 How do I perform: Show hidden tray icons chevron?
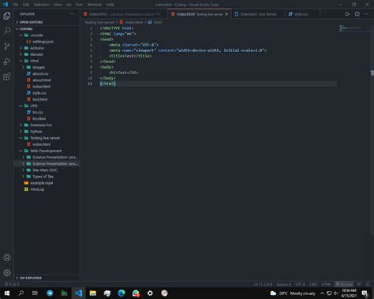coord(322,293)
